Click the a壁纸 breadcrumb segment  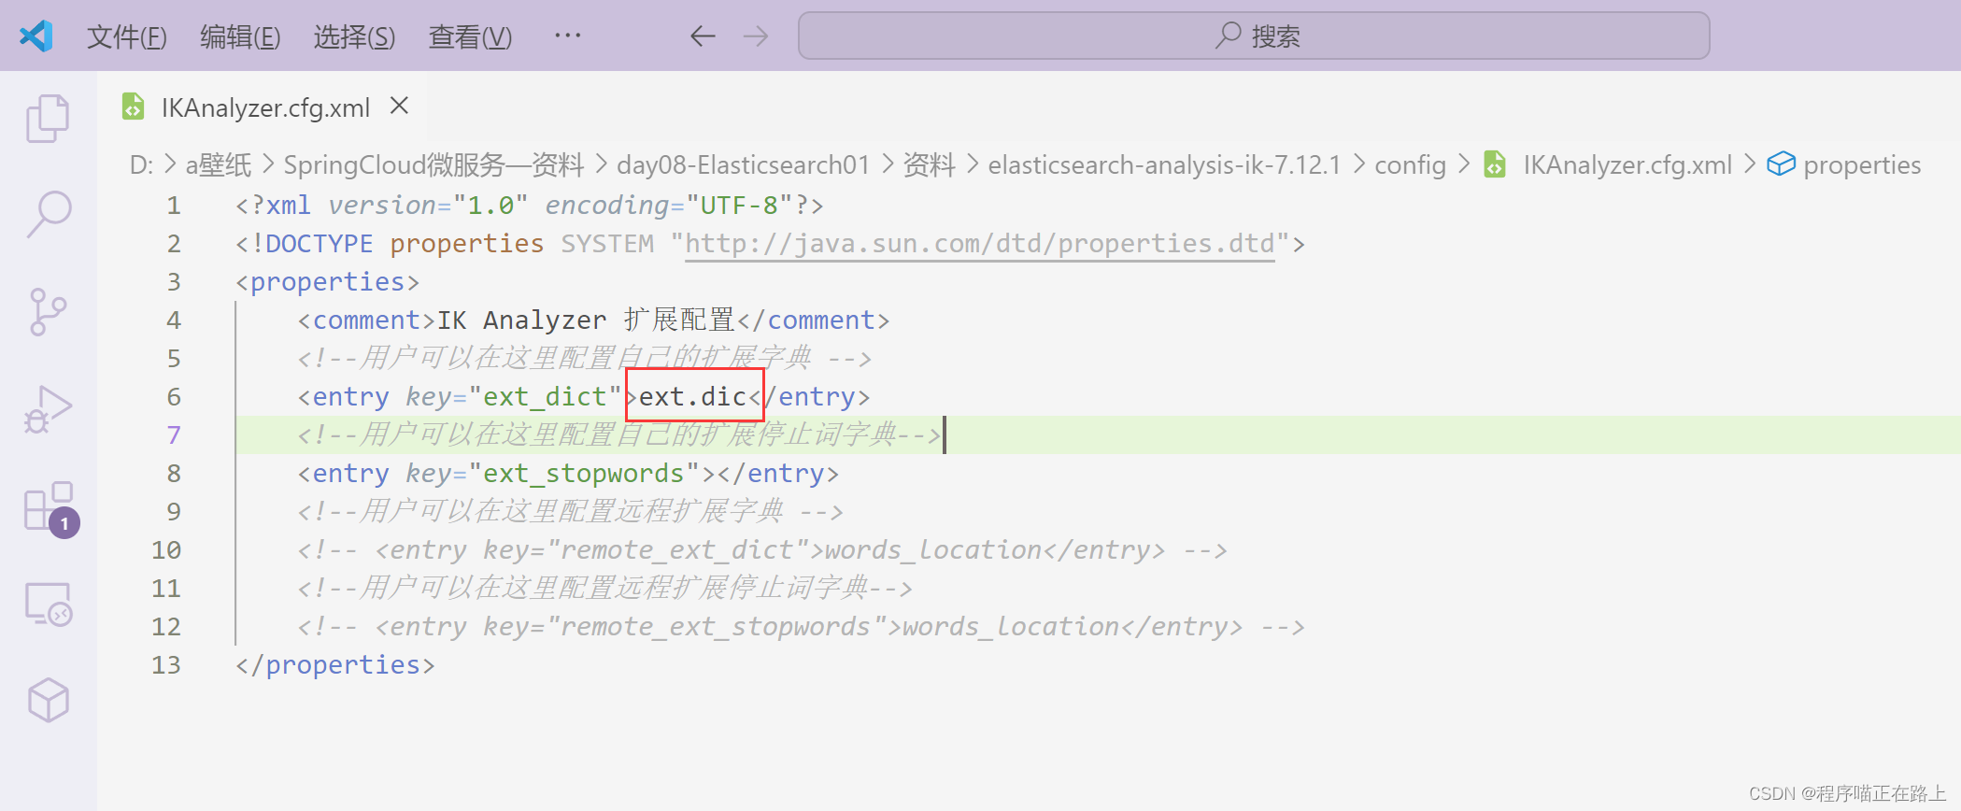click(x=219, y=165)
